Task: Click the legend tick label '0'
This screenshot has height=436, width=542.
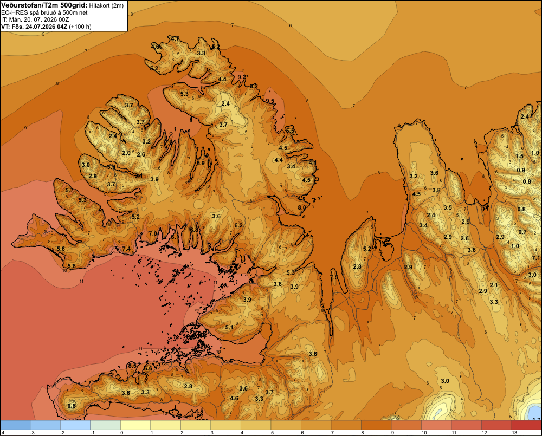Action: 121,433
